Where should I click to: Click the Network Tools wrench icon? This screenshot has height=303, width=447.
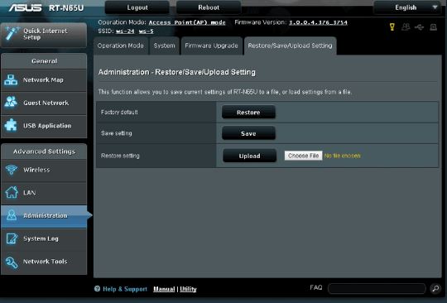click(12, 262)
